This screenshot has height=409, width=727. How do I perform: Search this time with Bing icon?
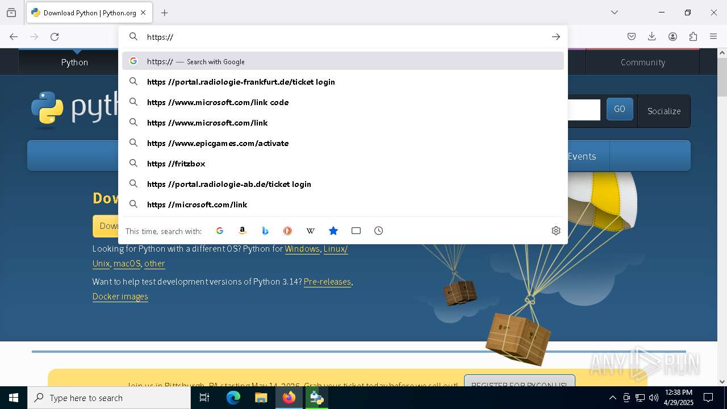tap(265, 231)
